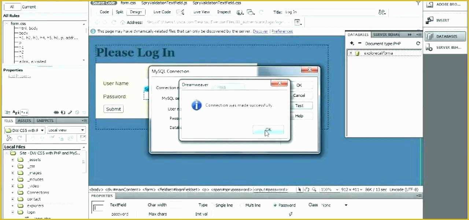Click the edit rule pencil icon
Screen dimensions: 469x220
pos(70,113)
